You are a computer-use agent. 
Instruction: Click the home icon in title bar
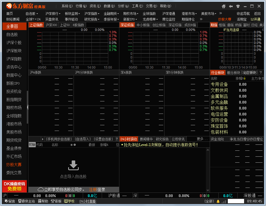224,6
